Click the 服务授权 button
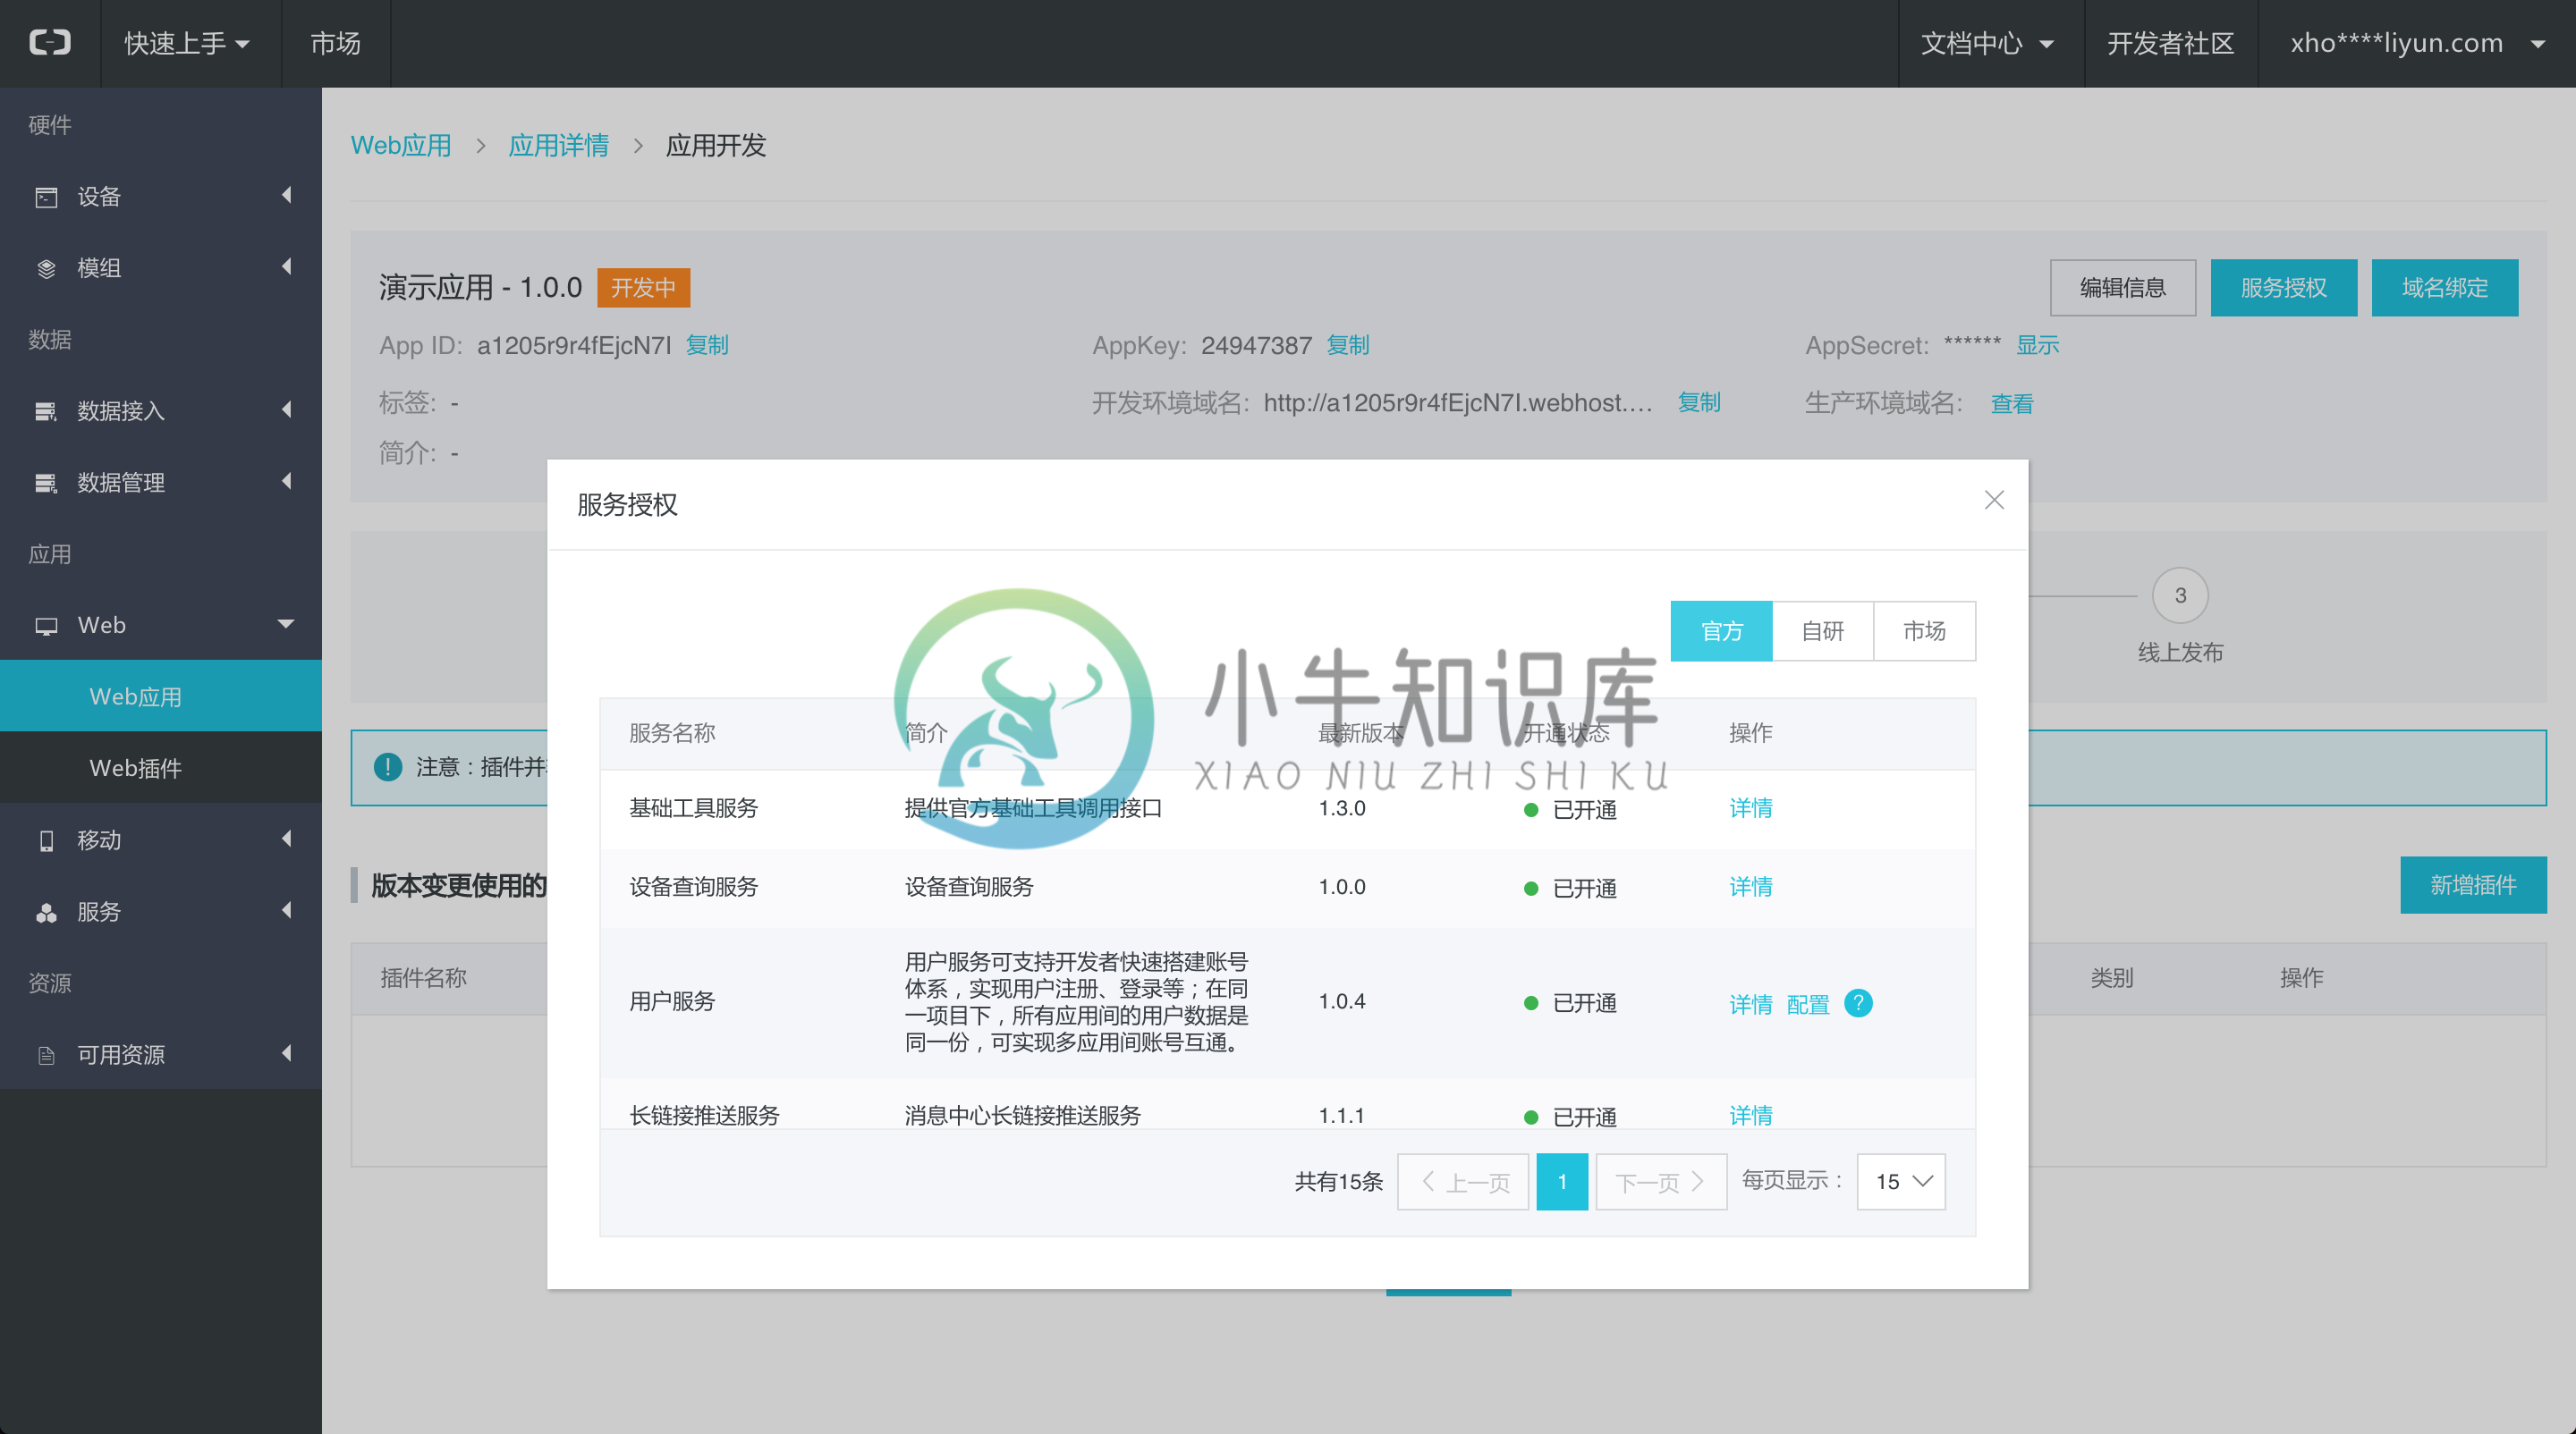The image size is (2576, 1434). 2284,288
